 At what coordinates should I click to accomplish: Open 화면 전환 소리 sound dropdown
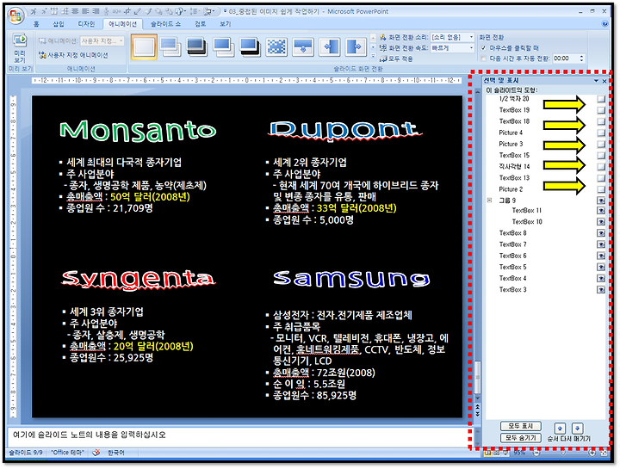(x=471, y=37)
